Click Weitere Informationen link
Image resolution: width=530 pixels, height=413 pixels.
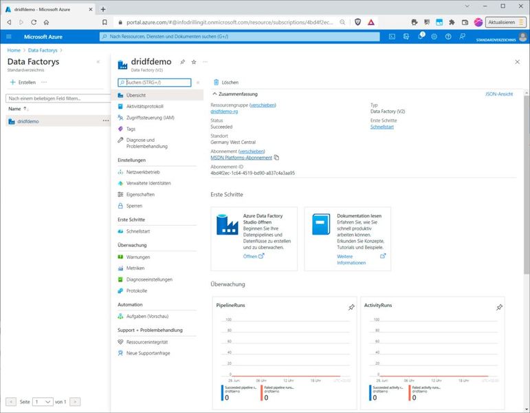[351, 260]
